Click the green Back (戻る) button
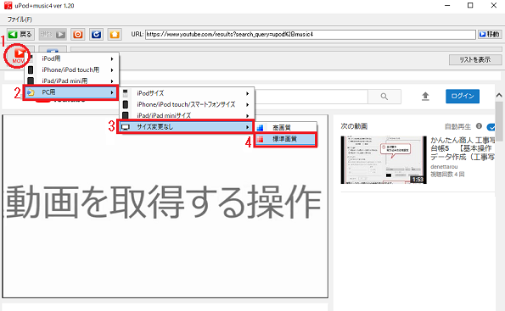This screenshot has width=505, height=311. coord(20,34)
